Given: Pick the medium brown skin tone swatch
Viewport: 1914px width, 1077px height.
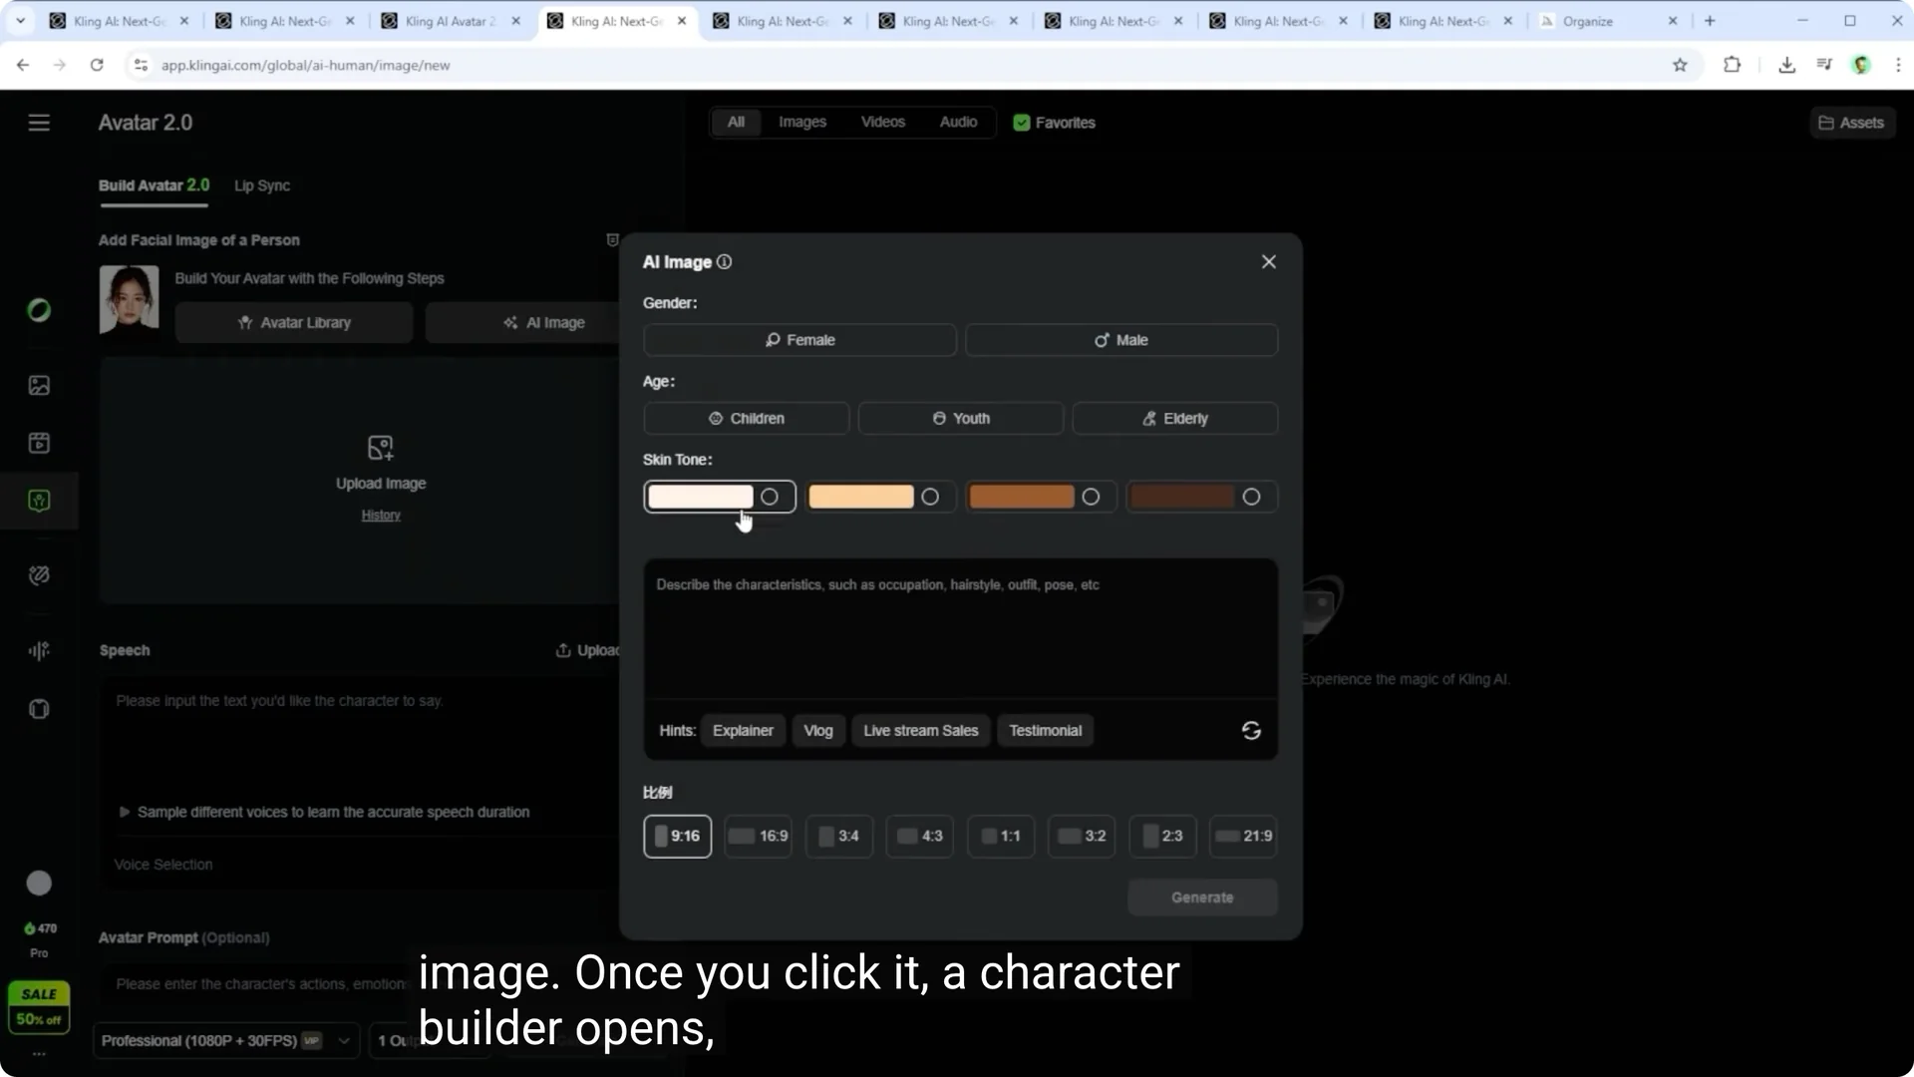Looking at the screenshot, I should pyautogui.click(x=1041, y=497).
